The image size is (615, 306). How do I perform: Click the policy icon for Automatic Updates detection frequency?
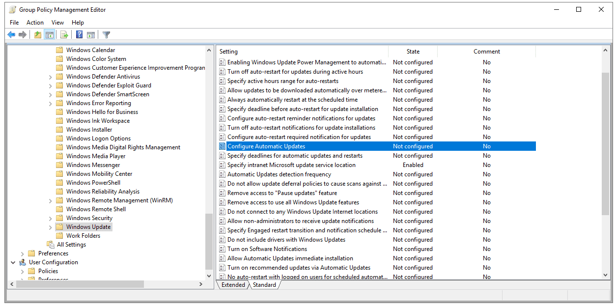pyautogui.click(x=223, y=174)
